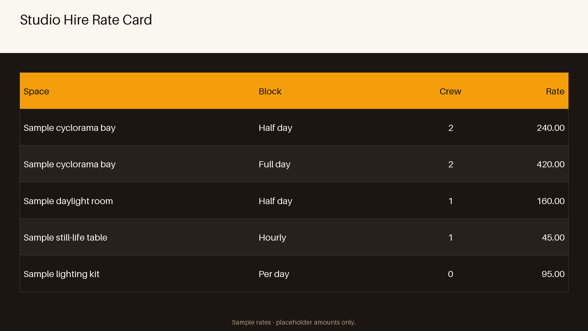588x331 pixels.
Task: Select the 420.00 rate value
Action: [x=550, y=164]
